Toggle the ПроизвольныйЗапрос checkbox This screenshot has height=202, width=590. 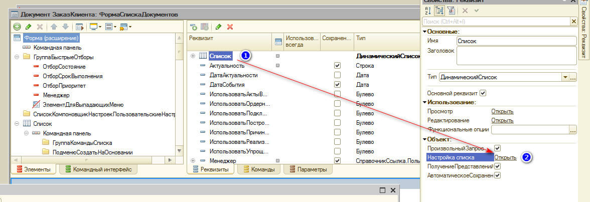[x=498, y=148]
